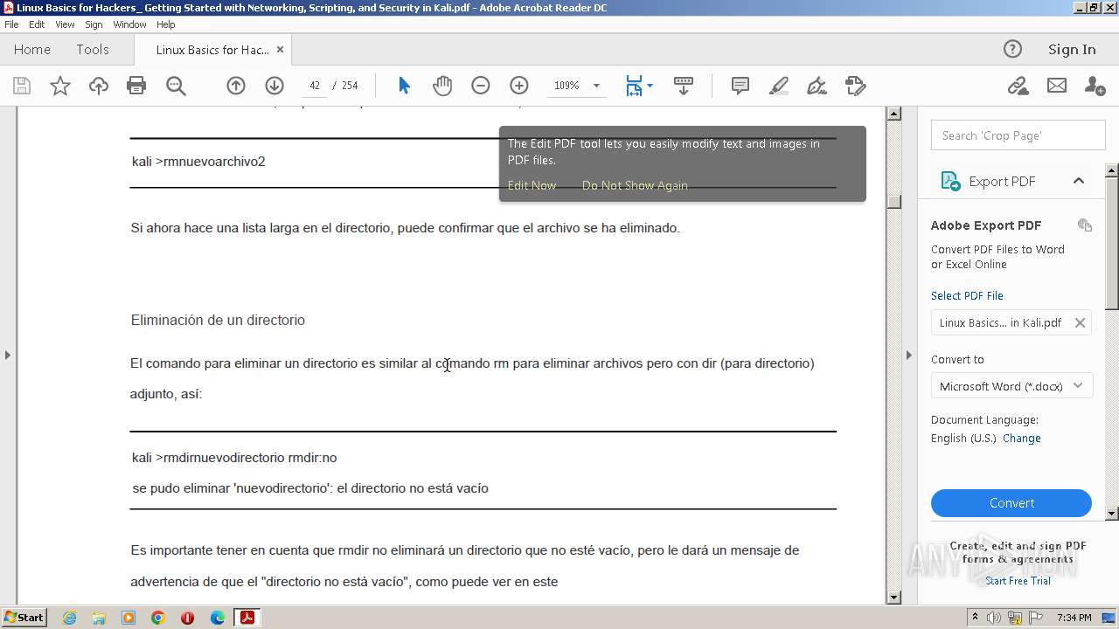
Task: Open the View menu
Action: (x=65, y=24)
